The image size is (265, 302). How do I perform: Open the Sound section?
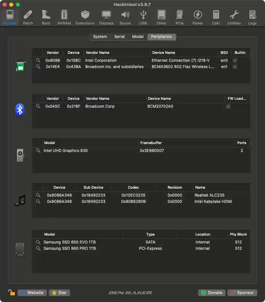125,17
